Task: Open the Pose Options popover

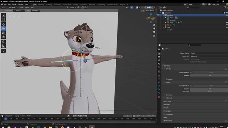Action: (x=151, y=11)
